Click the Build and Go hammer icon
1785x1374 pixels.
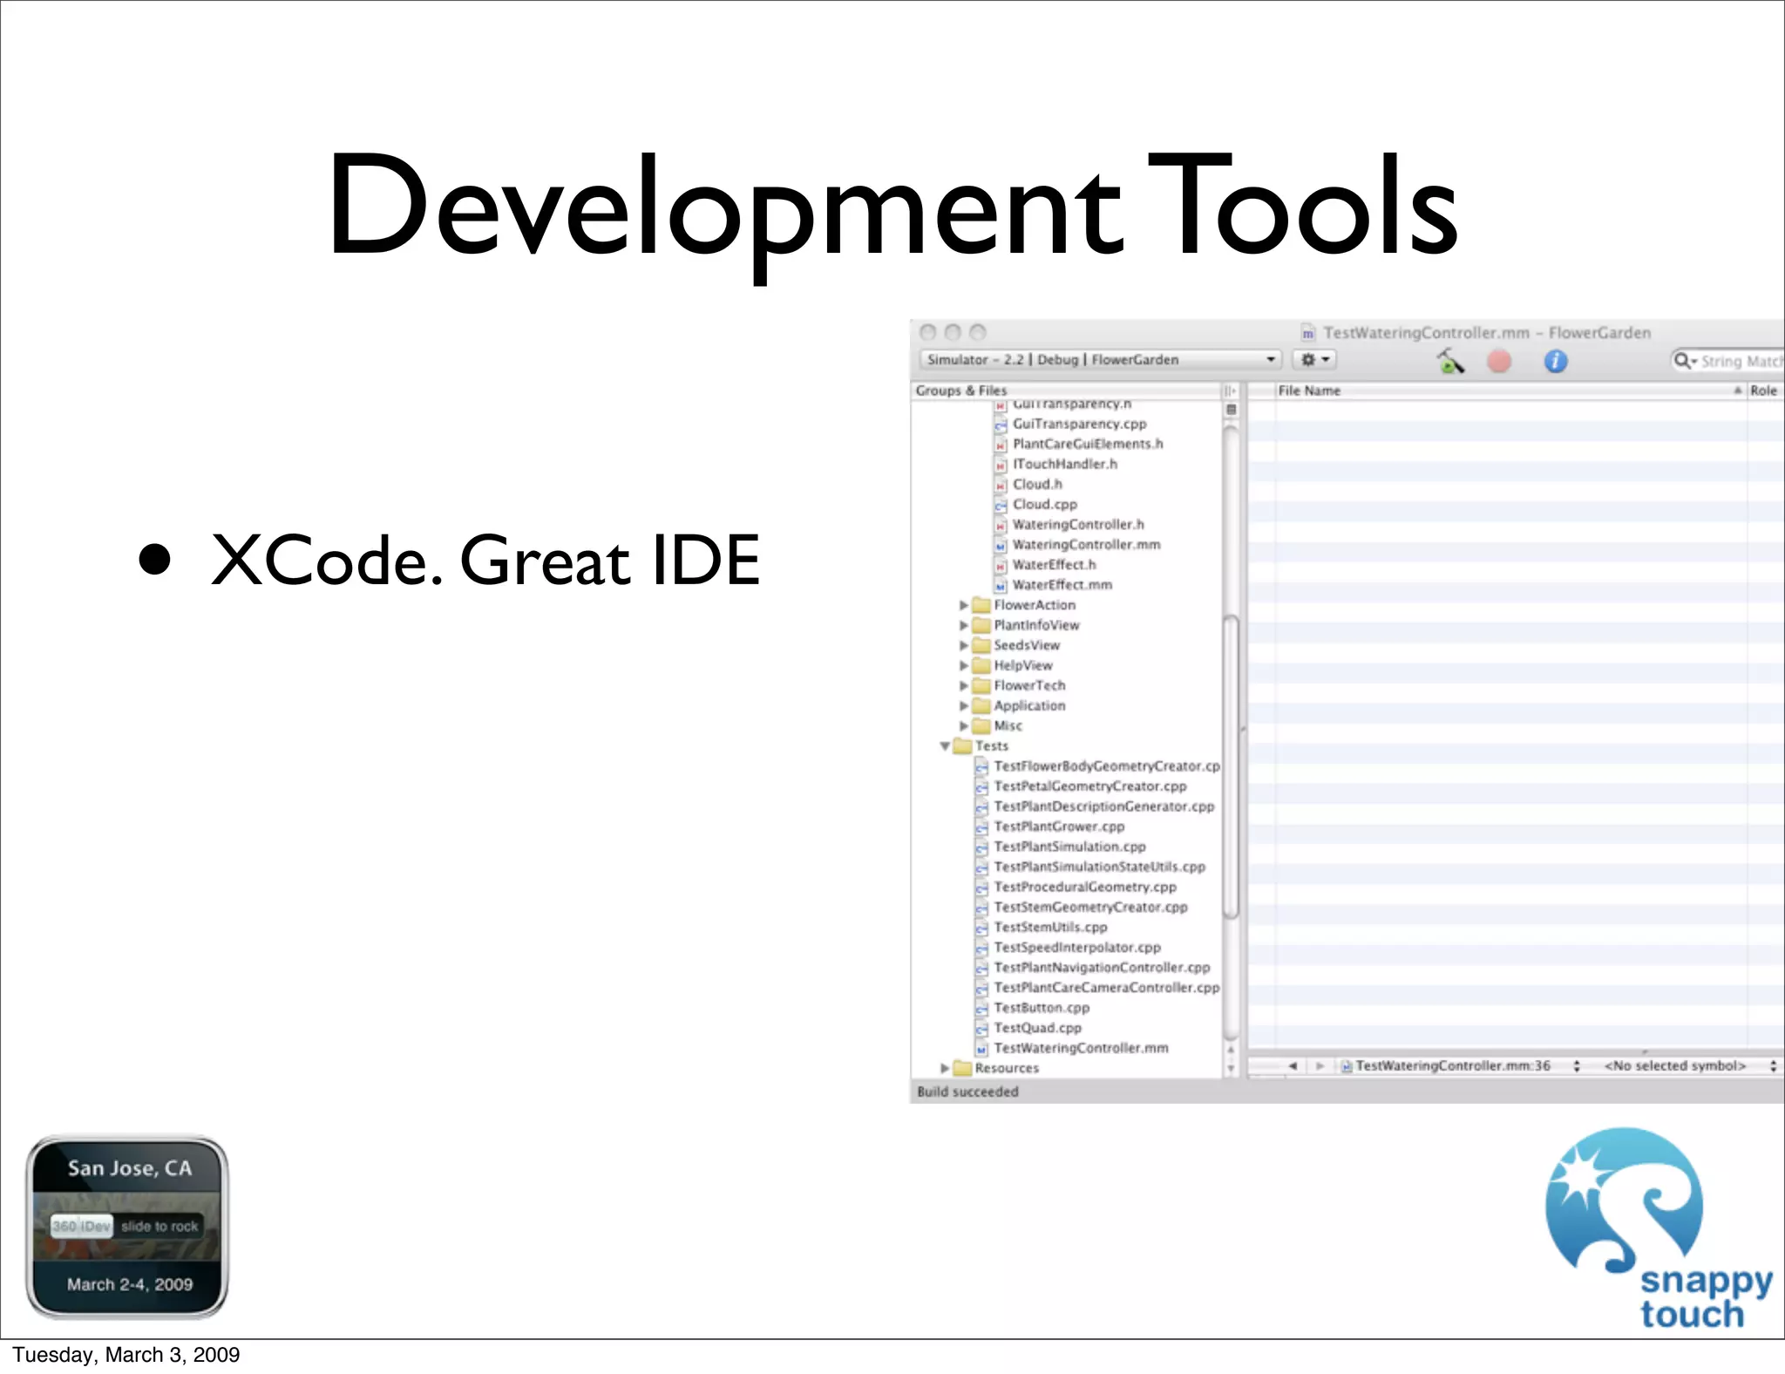tap(1450, 360)
